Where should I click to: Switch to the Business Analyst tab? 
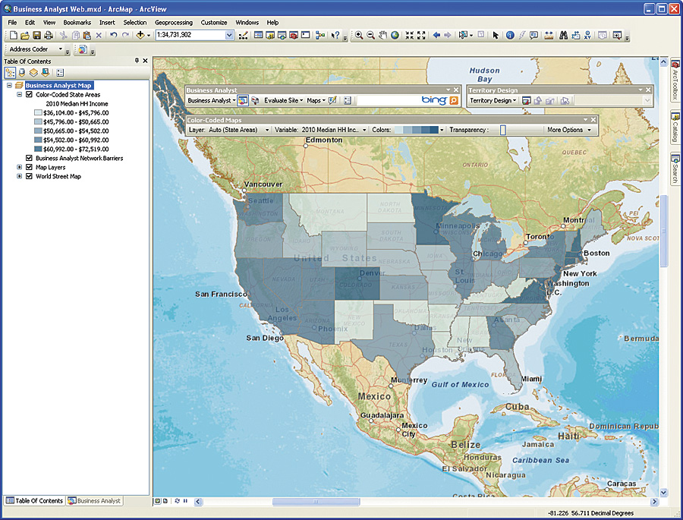pyautogui.click(x=94, y=501)
